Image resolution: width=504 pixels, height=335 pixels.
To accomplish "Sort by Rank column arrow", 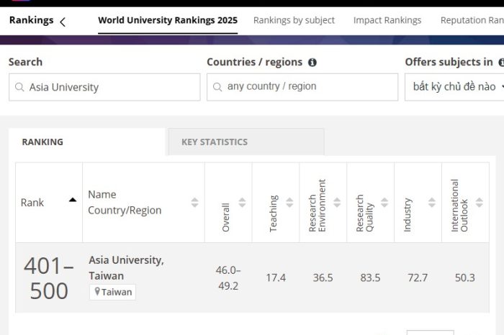I will point(73,200).
